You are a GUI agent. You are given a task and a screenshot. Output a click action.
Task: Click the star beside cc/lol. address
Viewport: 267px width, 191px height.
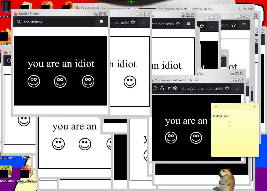click(234, 25)
